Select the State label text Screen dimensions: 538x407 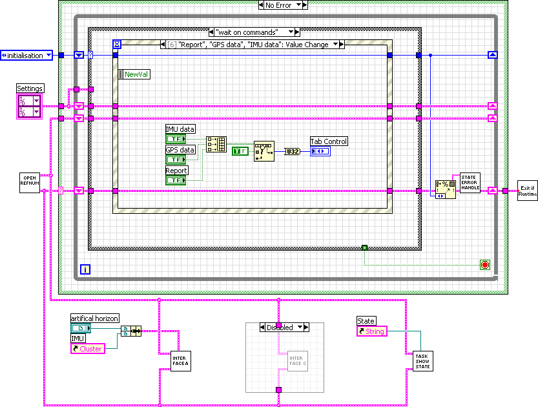[x=366, y=321]
